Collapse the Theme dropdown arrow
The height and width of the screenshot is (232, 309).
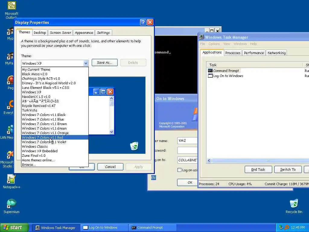86,63
